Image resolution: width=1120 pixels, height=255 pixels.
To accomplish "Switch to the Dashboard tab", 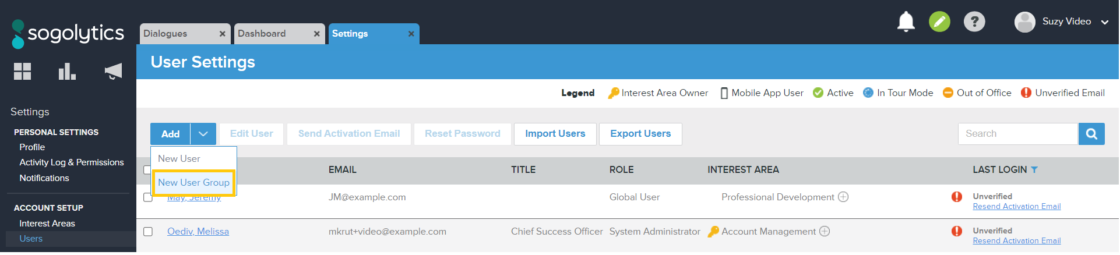I will [262, 34].
